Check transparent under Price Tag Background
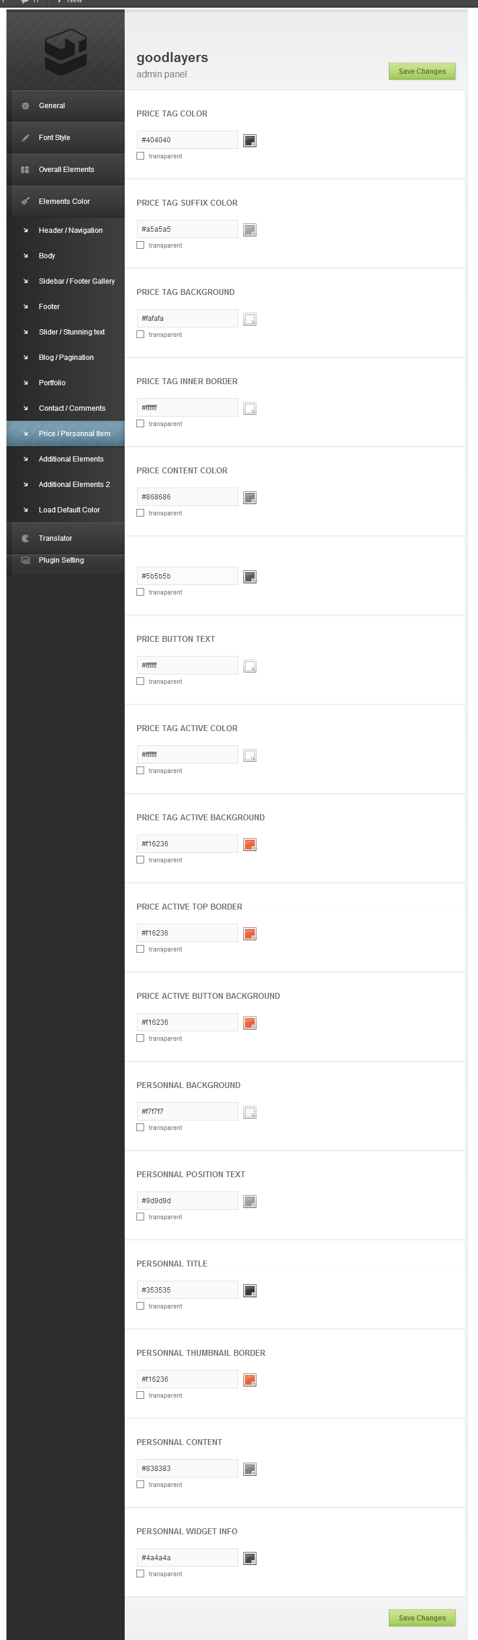 tap(141, 335)
